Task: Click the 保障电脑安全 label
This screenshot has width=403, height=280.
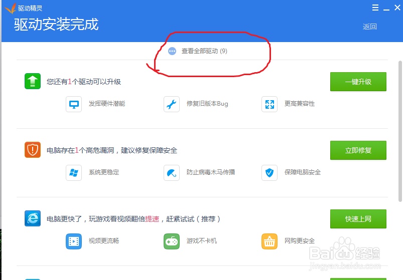Action: pos(303,172)
